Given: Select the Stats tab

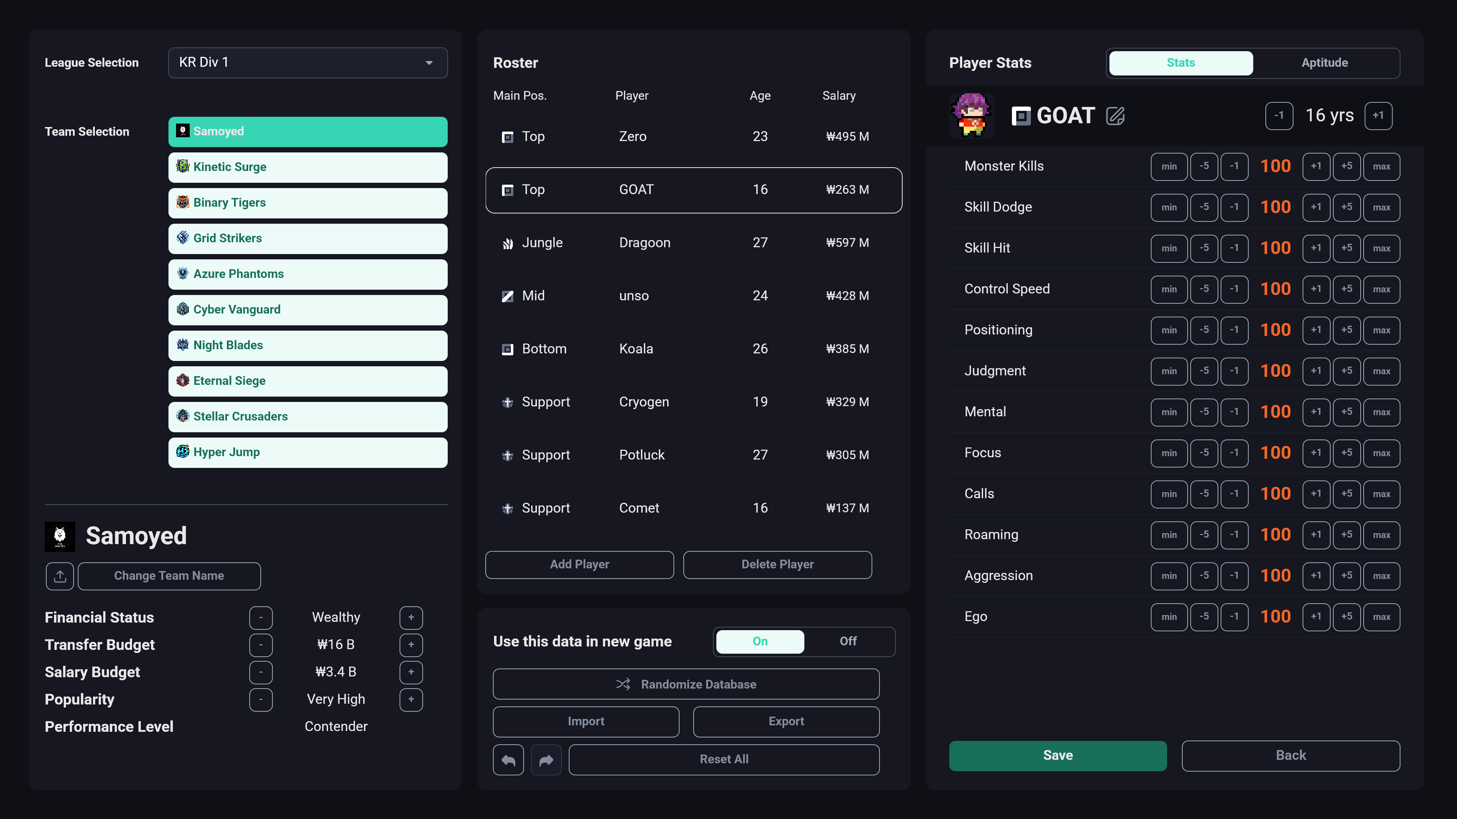Looking at the screenshot, I should click(x=1180, y=63).
